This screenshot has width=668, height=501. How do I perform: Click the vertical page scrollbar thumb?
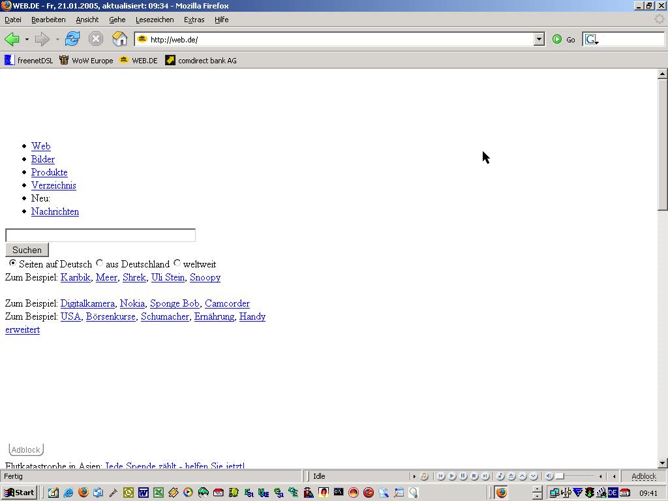click(662, 144)
